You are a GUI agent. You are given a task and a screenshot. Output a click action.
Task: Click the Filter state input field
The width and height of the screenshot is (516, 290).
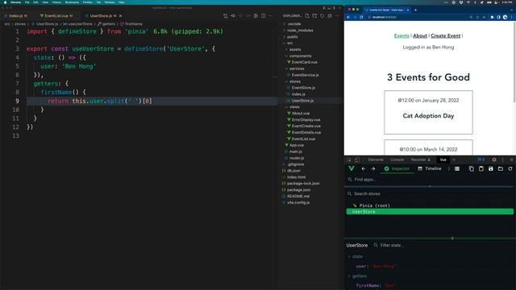point(443,245)
